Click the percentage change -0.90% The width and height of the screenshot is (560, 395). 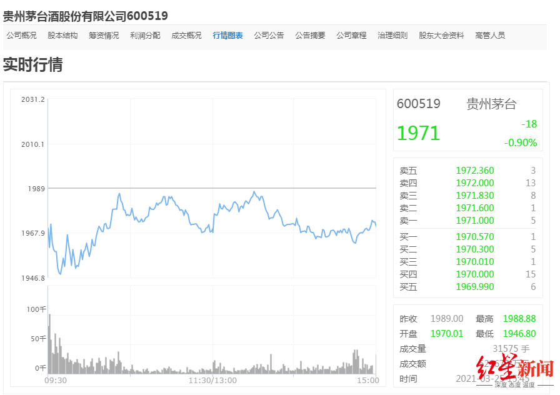(521, 143)
